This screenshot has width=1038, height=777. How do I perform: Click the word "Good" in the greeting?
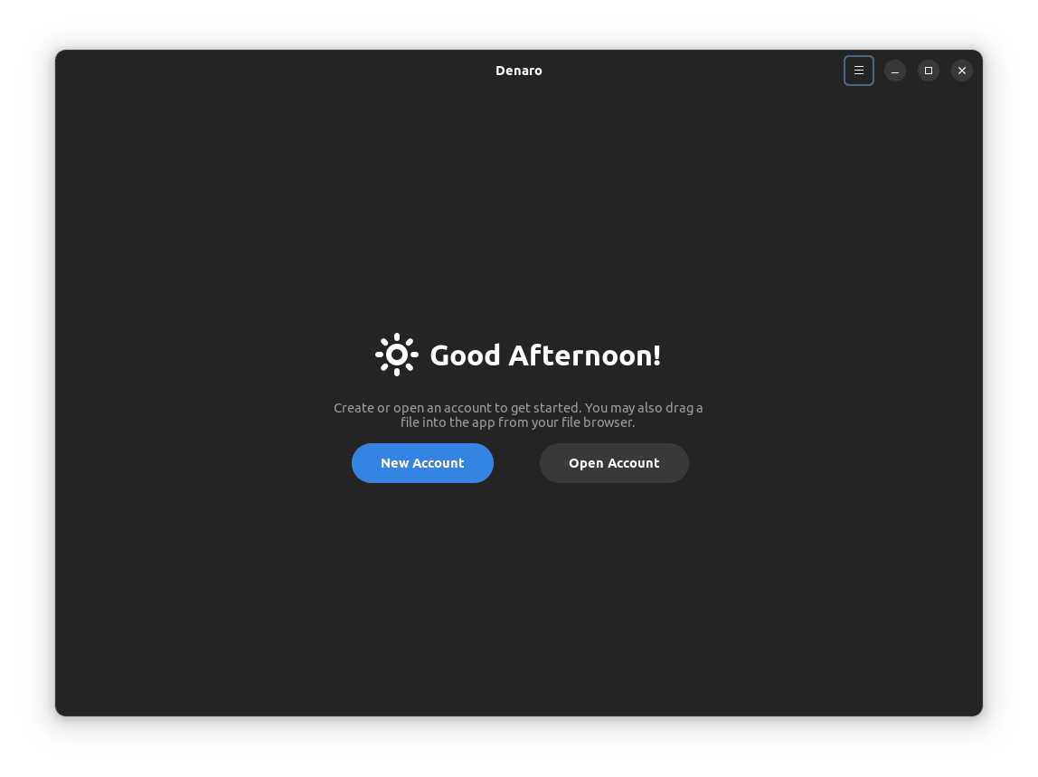[x=465, y=355]
